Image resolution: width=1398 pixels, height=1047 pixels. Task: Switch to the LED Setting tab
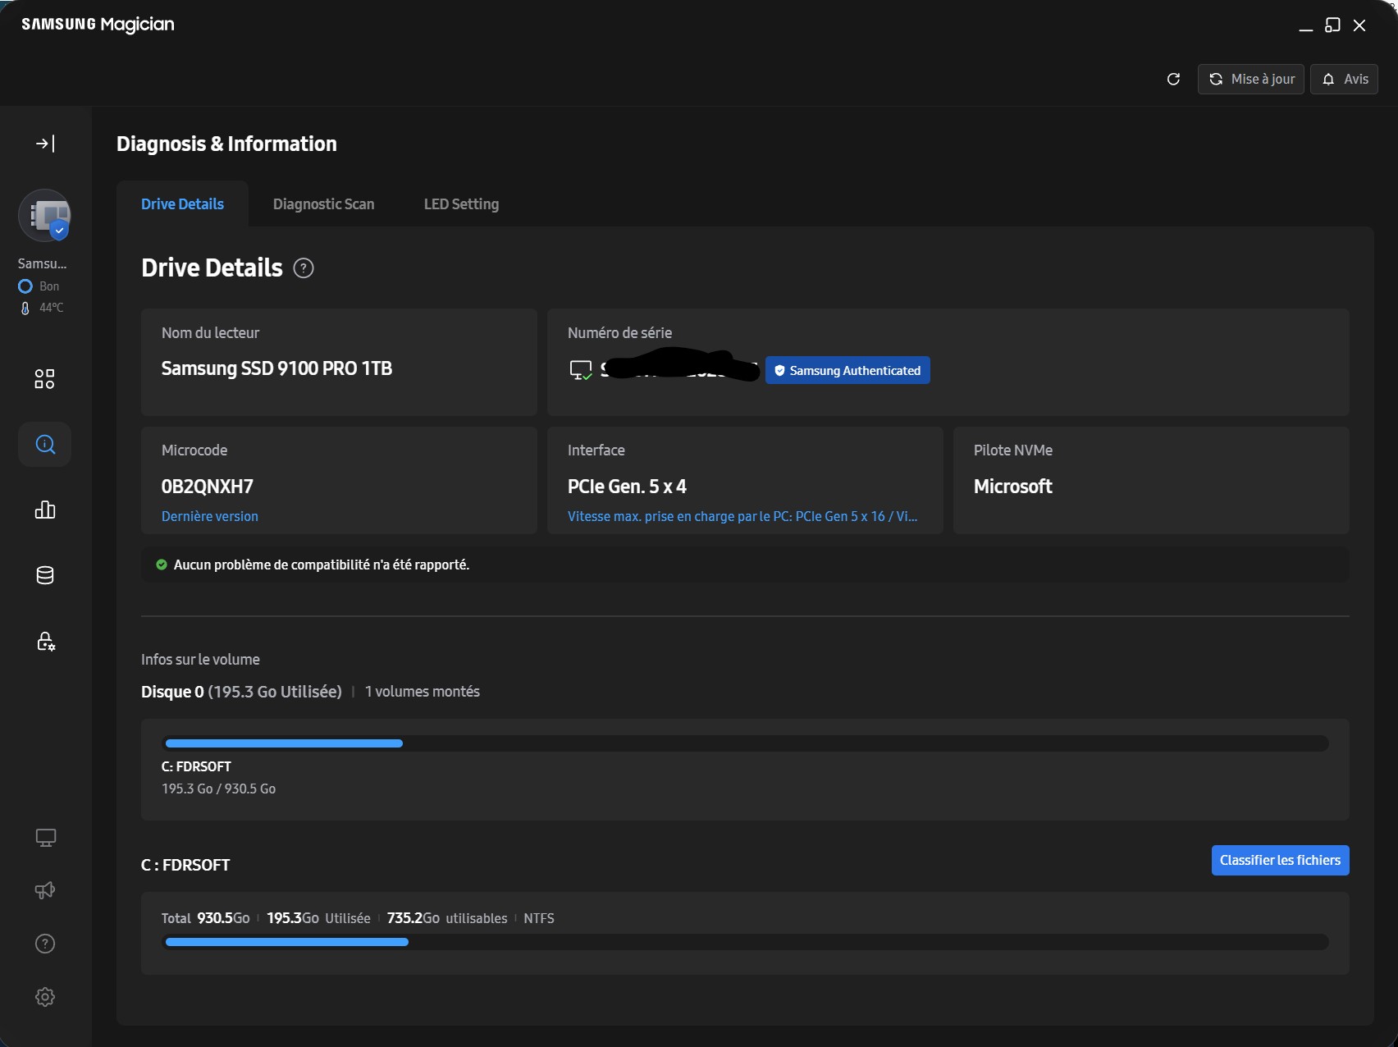[461, 204]
